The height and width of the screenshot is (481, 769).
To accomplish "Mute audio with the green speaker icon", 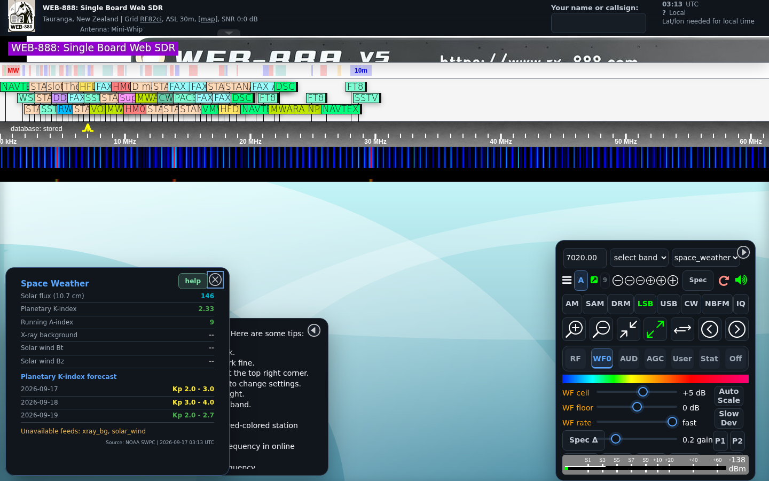I will tap(741, 280).
